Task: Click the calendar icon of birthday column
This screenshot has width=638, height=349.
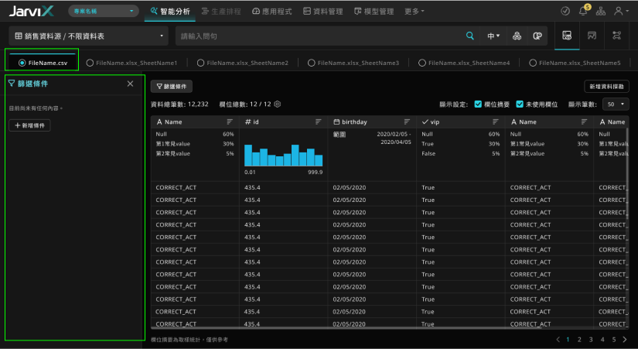Action: tap(336, 121)
